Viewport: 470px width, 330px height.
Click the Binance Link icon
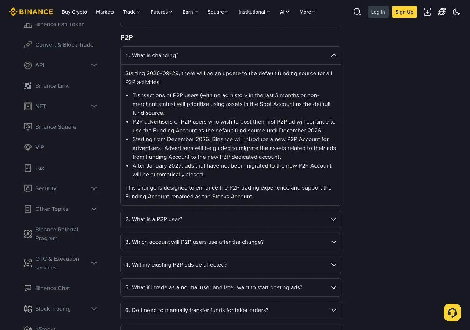(28, 86)
